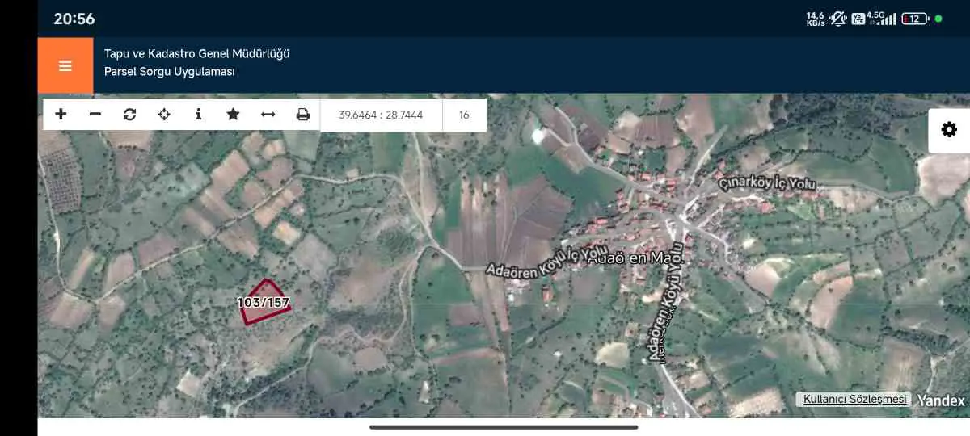Click the Yandex logo
Image resolution: width=970 pixels, height=436 pixels.
[941, 400]
